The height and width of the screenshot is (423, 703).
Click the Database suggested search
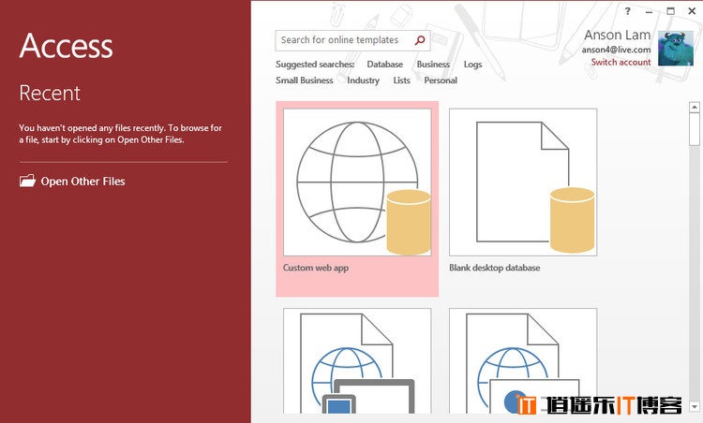tap(384, 65)
